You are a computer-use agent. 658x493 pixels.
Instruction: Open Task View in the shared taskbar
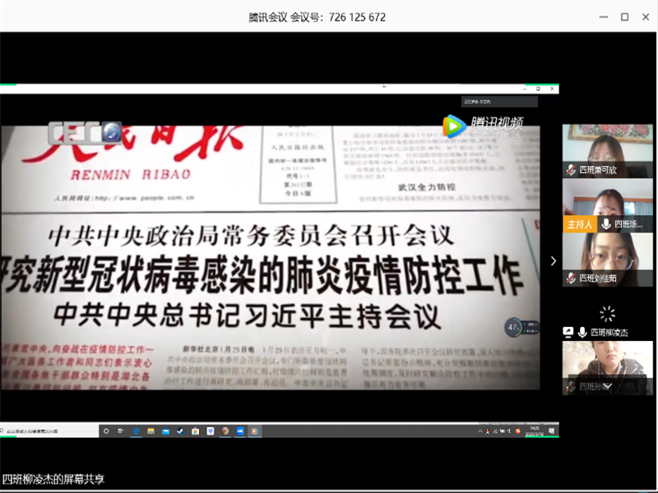(x=121, y=431)
